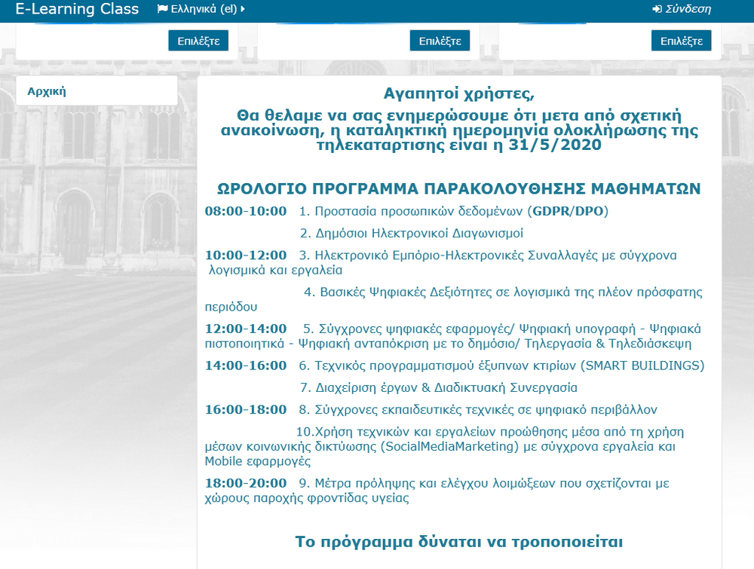Screen dimensions: 754x569
Task: Select Αρχική in the left sidebar
Action: (x=47, y=91)
